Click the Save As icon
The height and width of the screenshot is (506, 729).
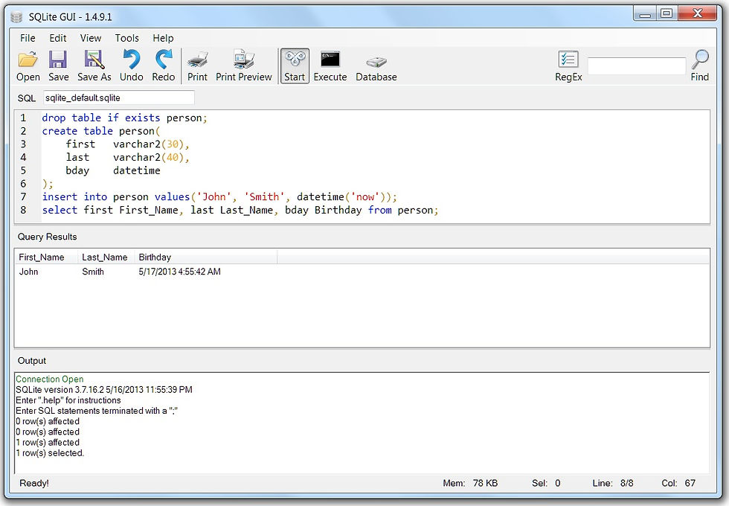tap(94, 60)
